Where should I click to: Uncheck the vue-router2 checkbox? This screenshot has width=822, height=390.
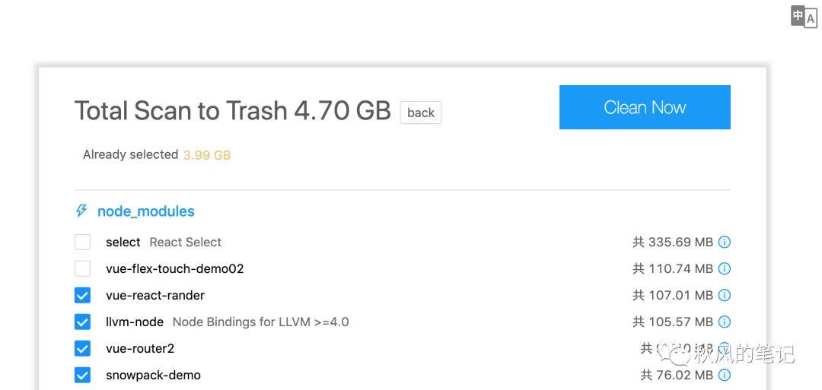[82, 348]
